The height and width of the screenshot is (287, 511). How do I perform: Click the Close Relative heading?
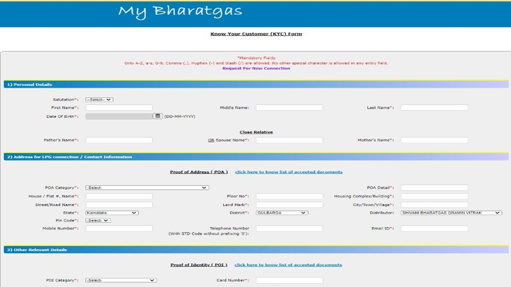256,132
